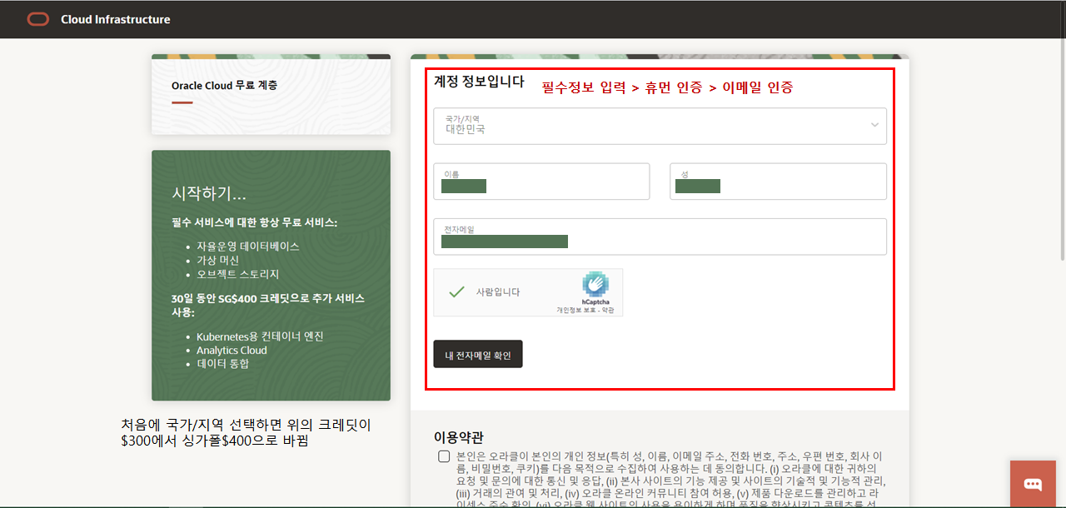
Task: Open the chat support bubble icon
Action: (x=1033, y=485)
